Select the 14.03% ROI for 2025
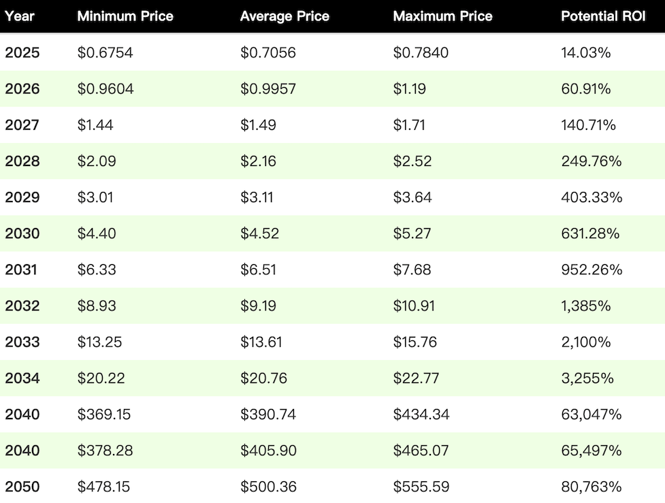 [585, 52]
